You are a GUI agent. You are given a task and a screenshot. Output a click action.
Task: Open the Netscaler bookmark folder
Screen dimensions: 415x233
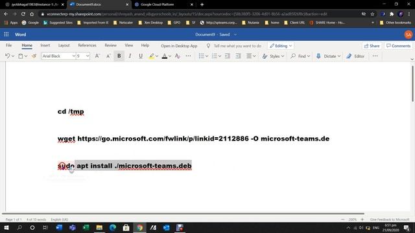pyautogui.click(x=123, y=23)
